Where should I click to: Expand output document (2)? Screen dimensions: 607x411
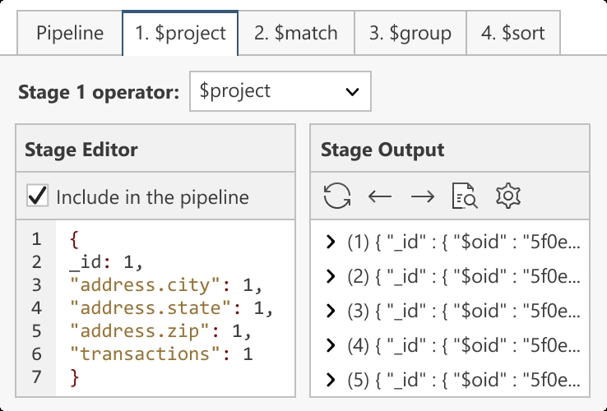point(330,276)
